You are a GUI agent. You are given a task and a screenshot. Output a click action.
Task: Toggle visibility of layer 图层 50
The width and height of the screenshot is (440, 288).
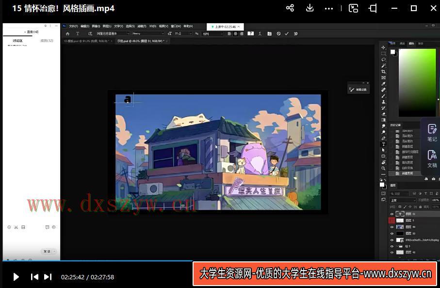pyautogui.click(x=392, y=233)
